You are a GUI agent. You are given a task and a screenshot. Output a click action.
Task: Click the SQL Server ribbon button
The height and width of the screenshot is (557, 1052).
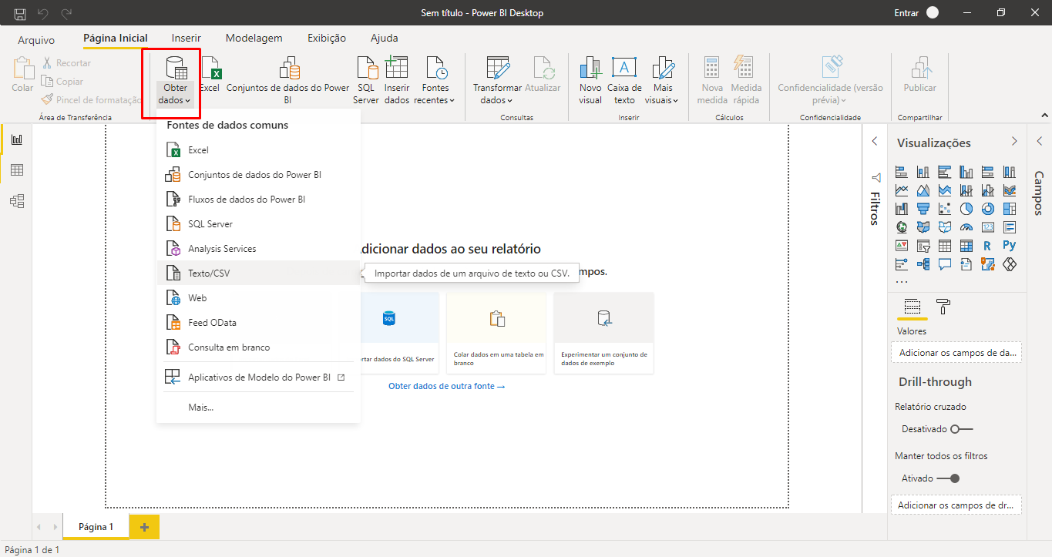[365, 79]
